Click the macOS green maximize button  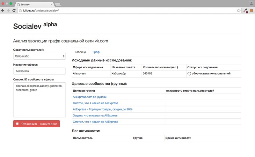(11, 4)
